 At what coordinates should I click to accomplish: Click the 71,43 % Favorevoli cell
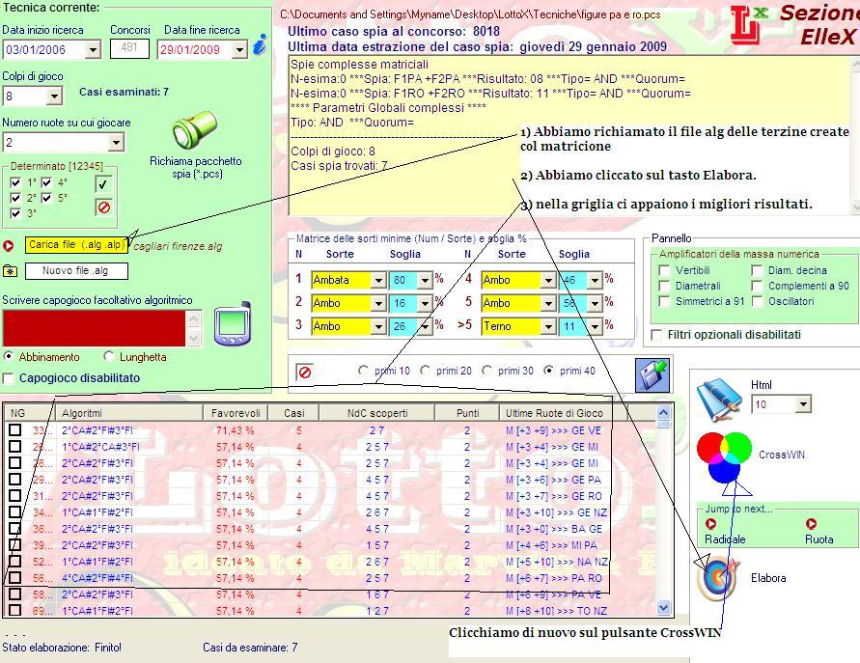pyautogui.click(x=235, y=430)
